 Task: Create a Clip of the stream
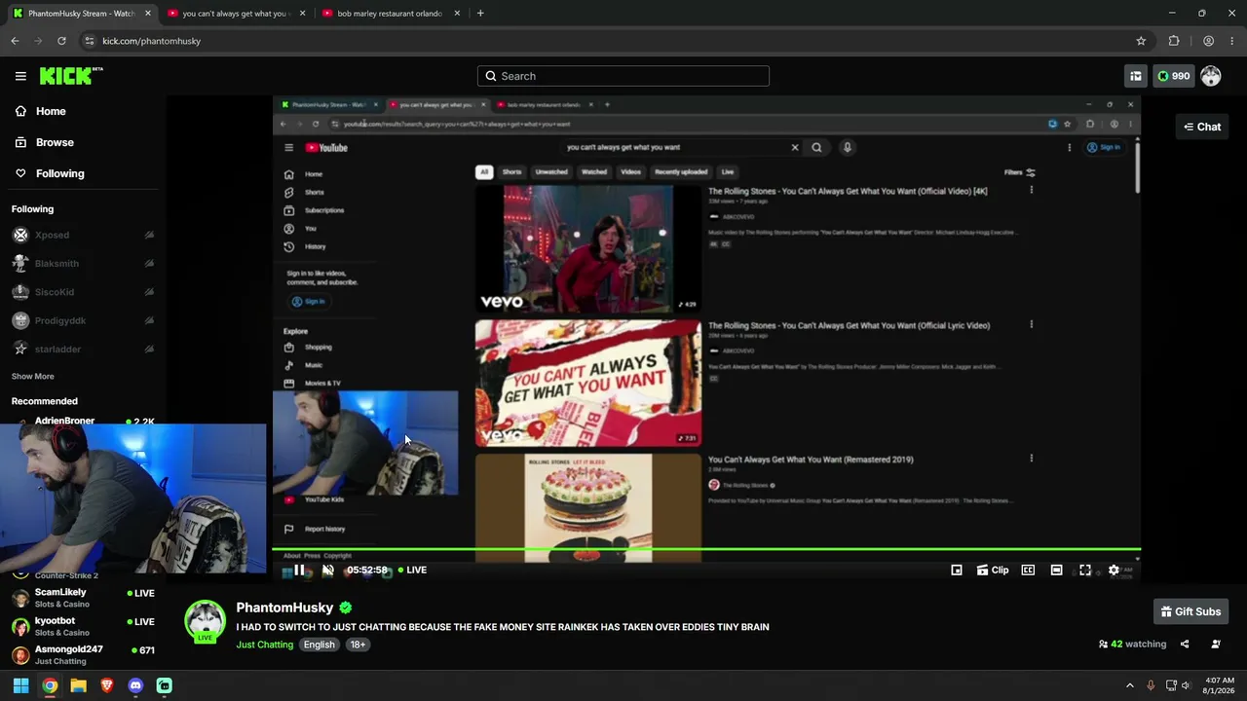click(993, 571)
